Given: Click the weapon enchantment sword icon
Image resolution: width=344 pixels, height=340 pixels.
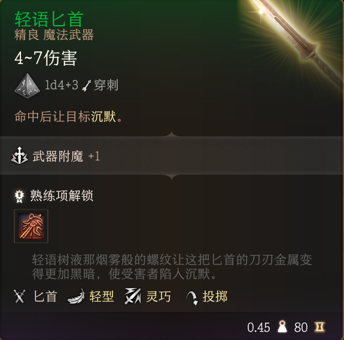Looking at the screenshot, I should pyautogui.click(x=20, y=155).
